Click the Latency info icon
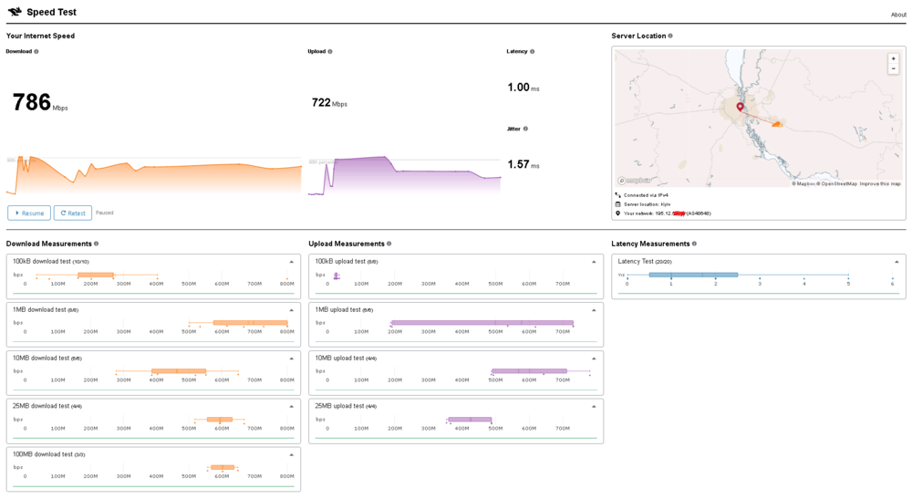 pyautogui.click(x=533, y=52)
